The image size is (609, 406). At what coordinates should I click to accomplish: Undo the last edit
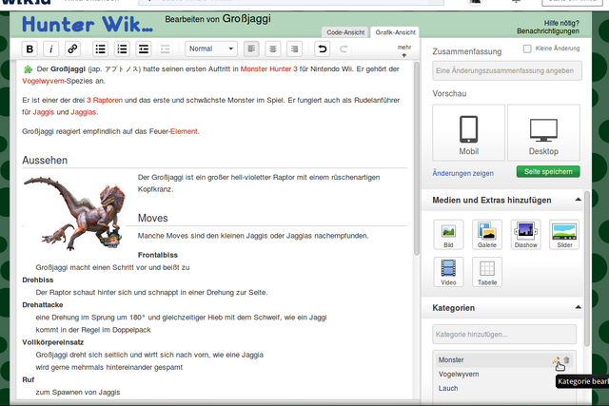[323, 48]
